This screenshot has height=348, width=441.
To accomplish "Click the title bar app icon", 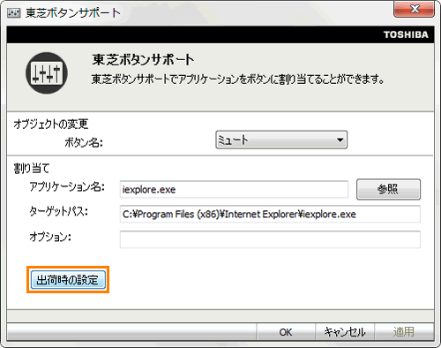I will pyautogui.click(x=14, y=13).
